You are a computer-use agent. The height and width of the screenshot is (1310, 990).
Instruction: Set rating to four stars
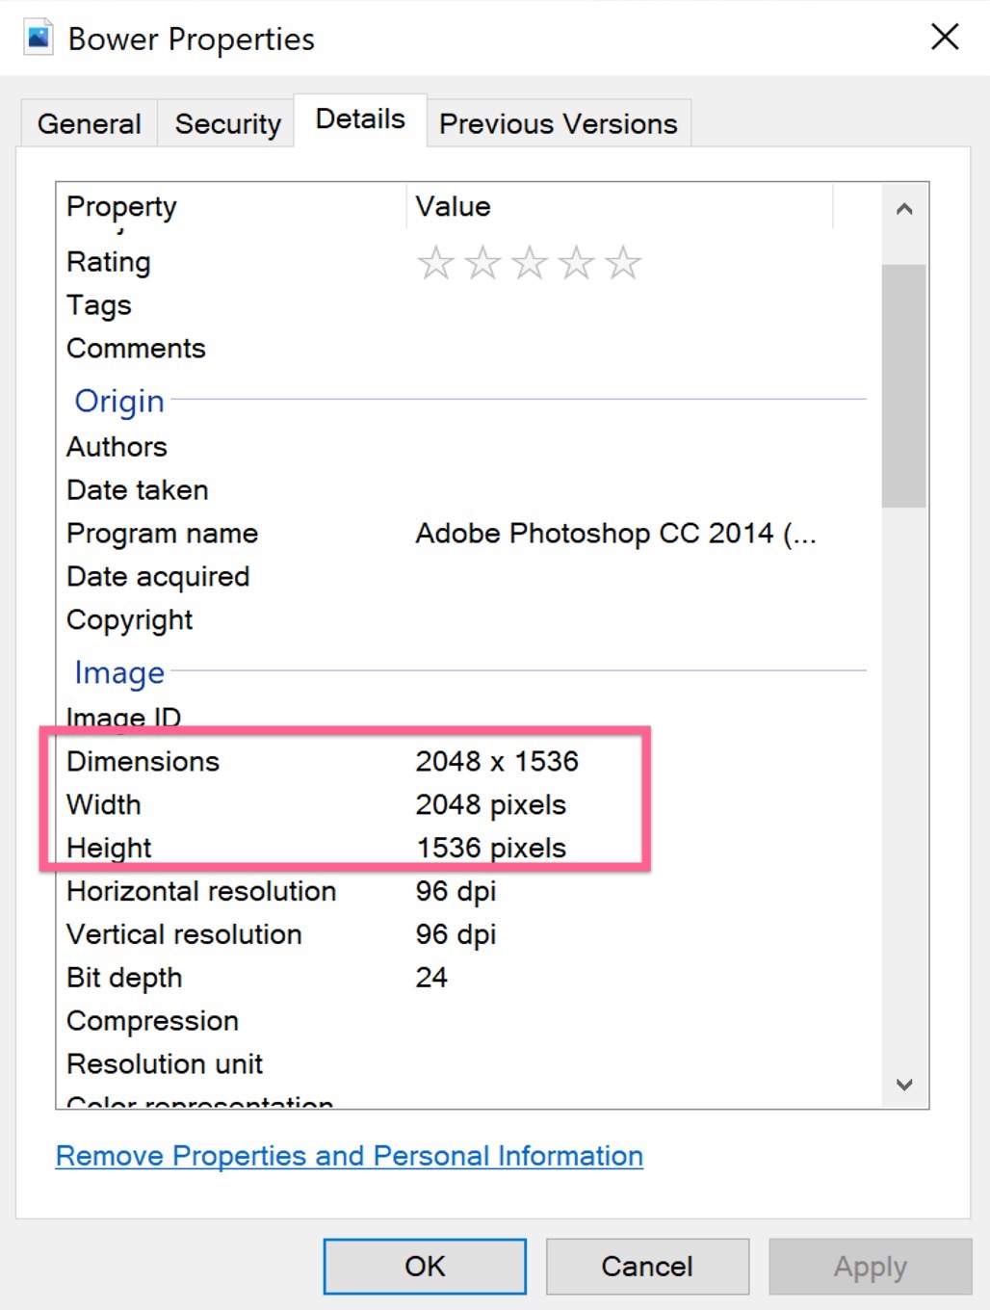coord(576,262)
